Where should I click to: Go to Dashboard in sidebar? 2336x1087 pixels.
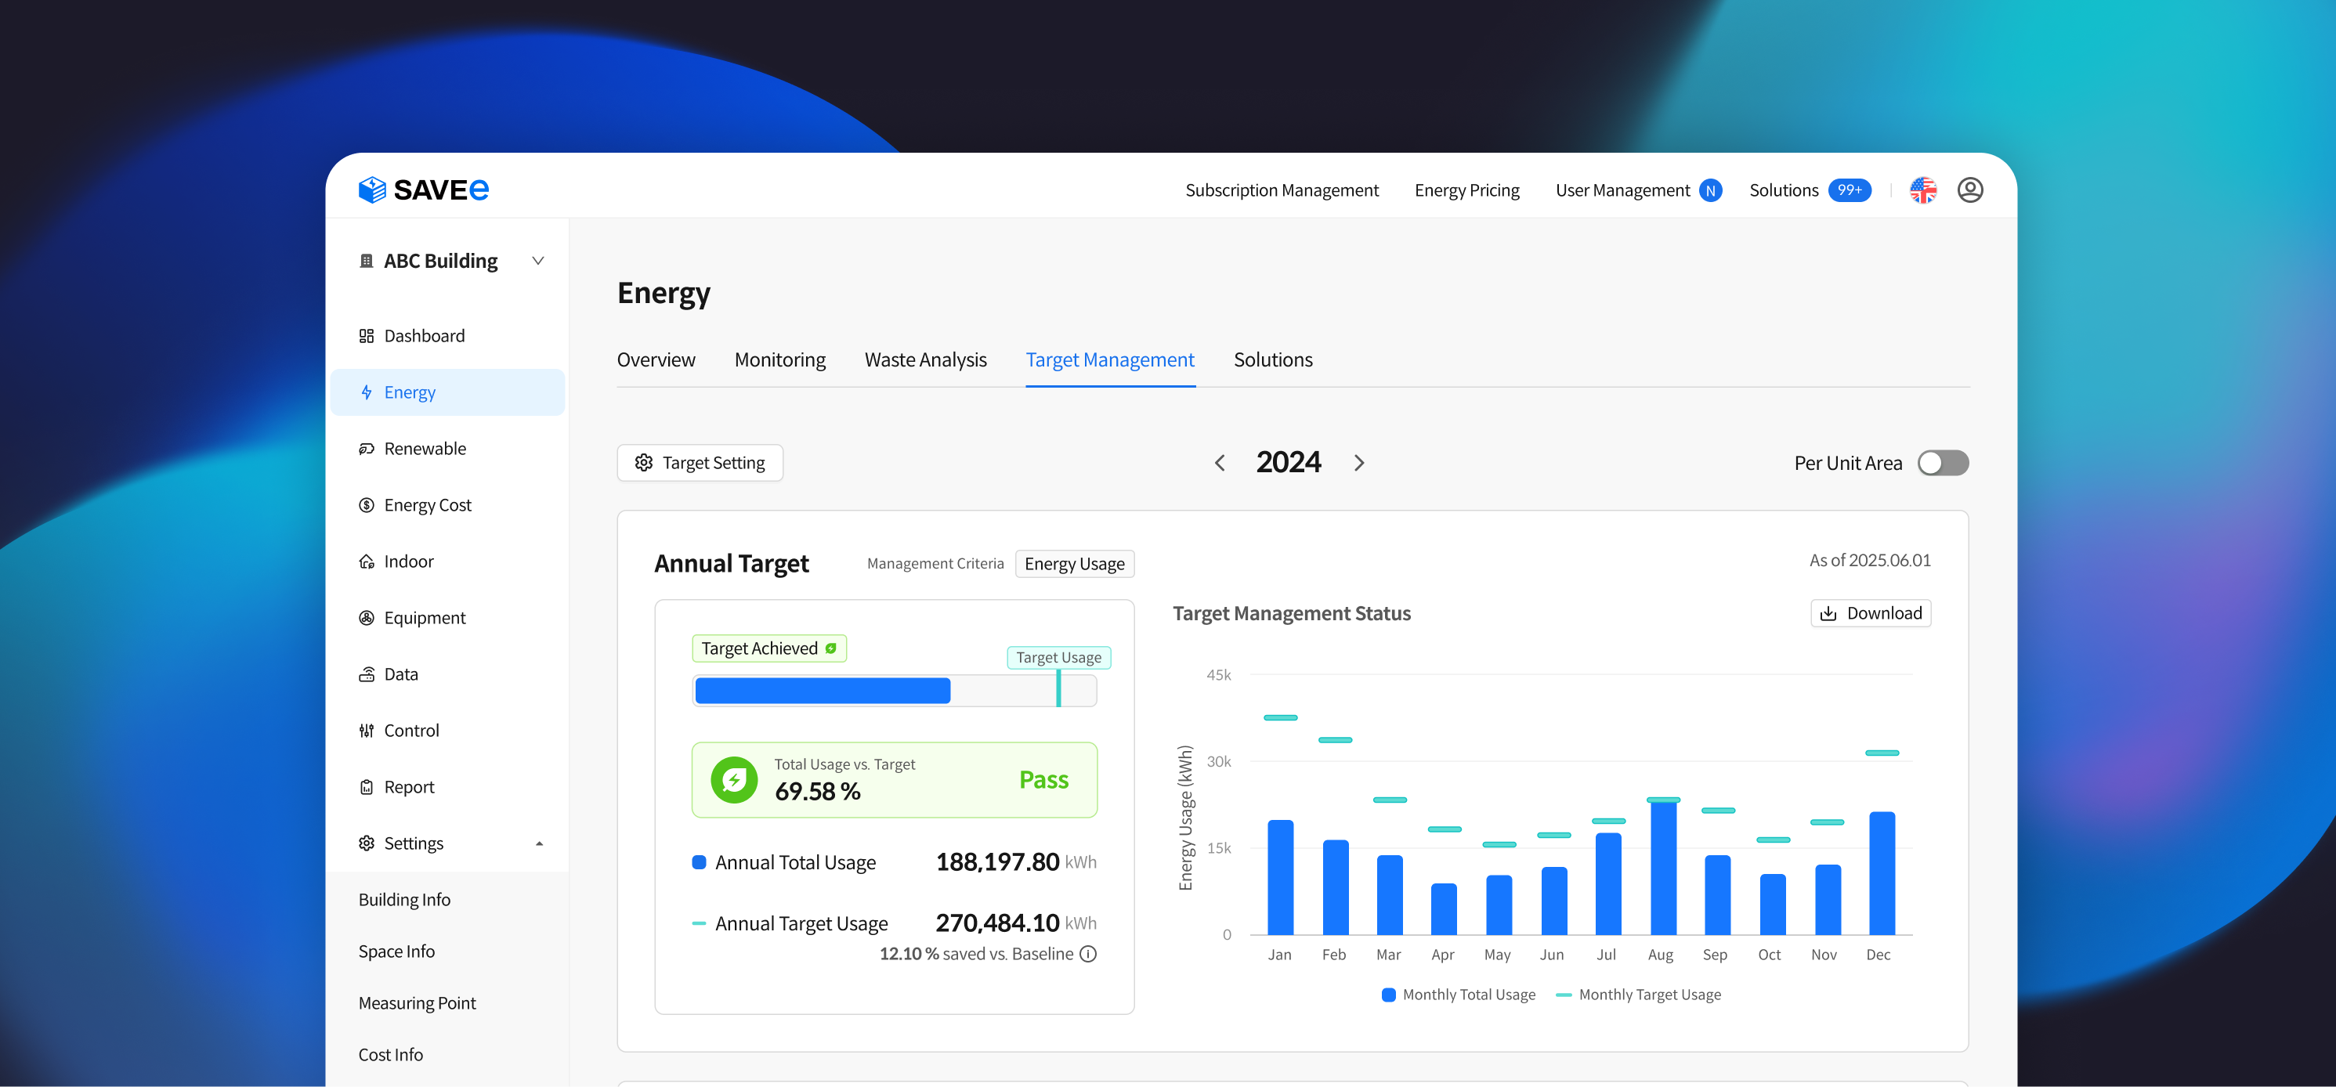tap(447, 336)
